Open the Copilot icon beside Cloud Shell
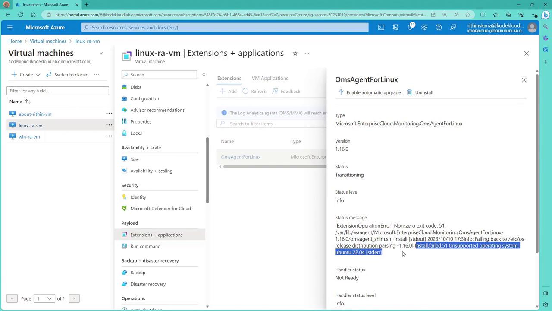This screenshot has width=552, height=311. pos(395,27)
